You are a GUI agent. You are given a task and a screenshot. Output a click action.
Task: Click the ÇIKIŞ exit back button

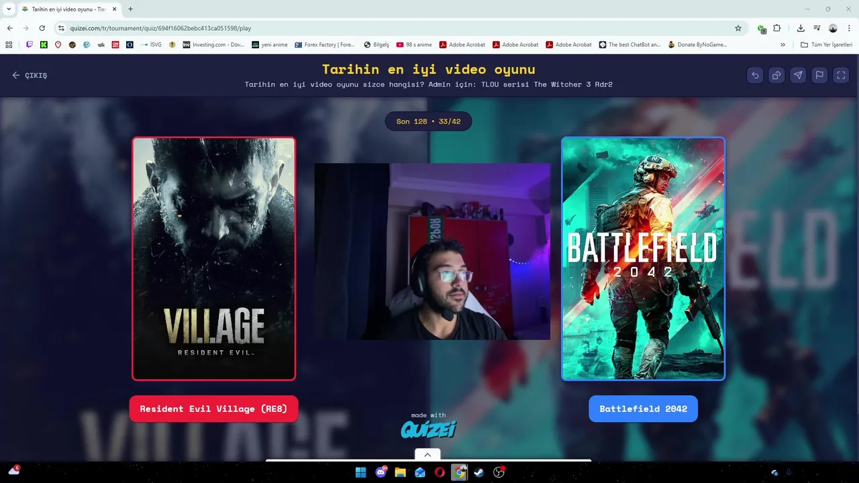[30, 75]
